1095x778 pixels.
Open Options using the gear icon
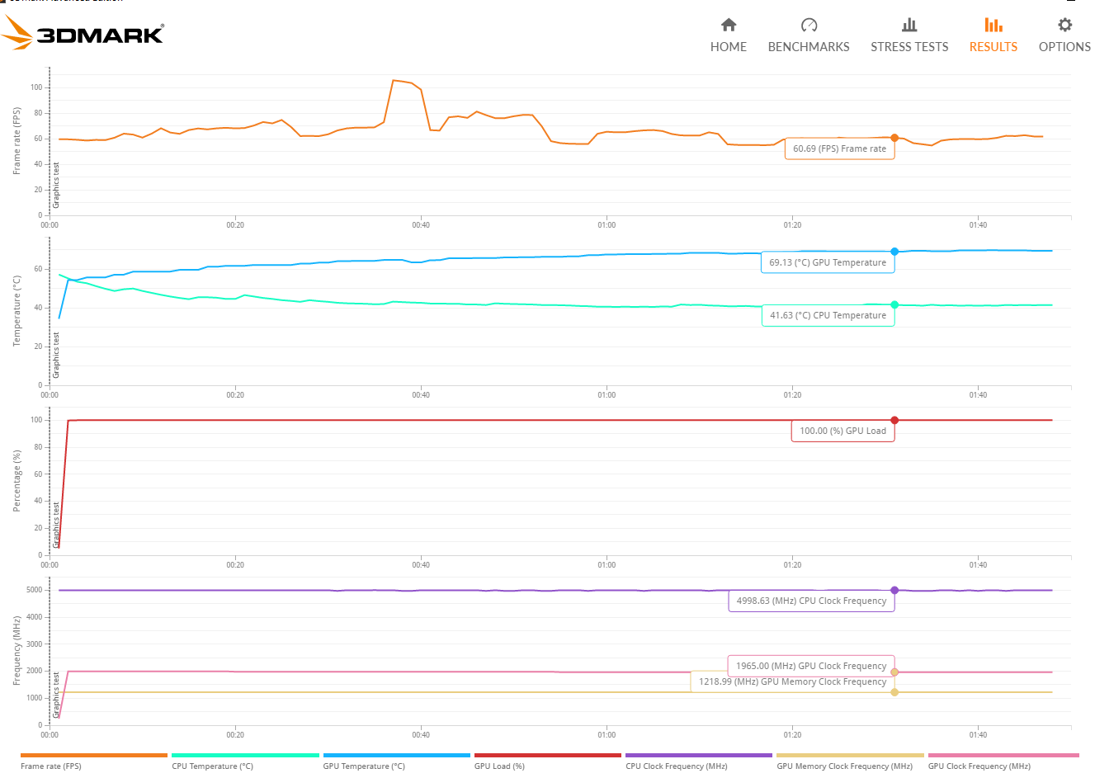tap(1064, 25)
